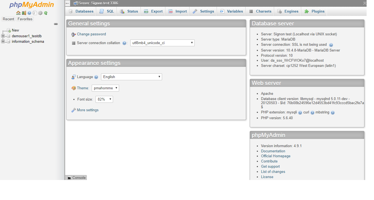The height and width of the screenshot is (200, 374).
Task: Click the Server type: MariaDB text
Action: tap(278, 39)
